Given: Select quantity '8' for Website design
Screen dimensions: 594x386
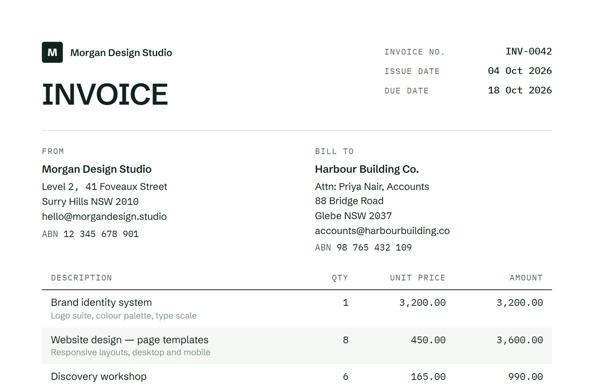Looking at the screenshot, I should [346, 340].
